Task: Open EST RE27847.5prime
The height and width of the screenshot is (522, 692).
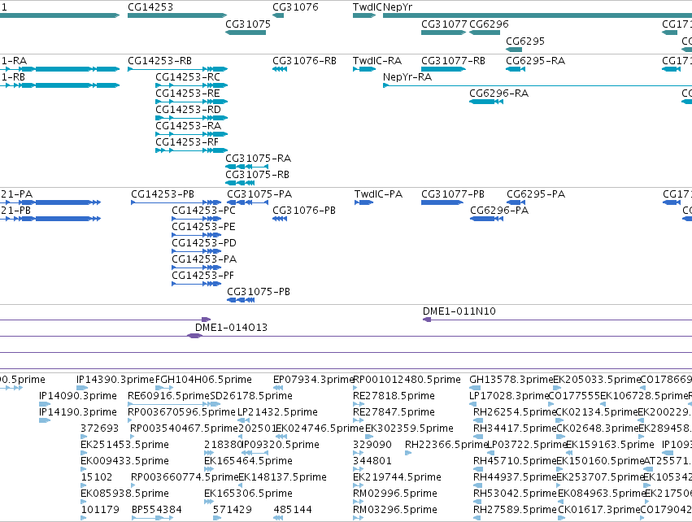Action: [394, 412]
